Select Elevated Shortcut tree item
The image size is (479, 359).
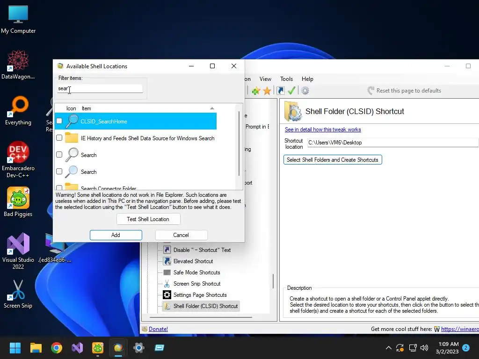pos(193,261)
